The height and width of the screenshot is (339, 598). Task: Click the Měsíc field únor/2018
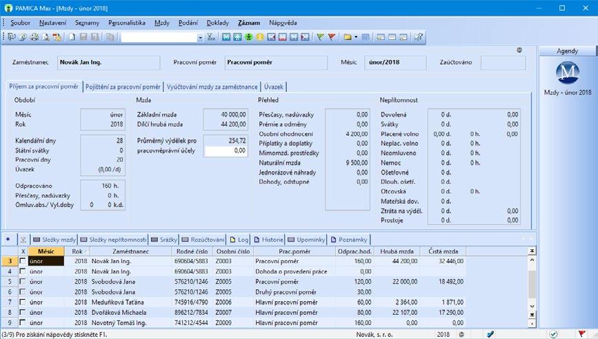(395, 62)
